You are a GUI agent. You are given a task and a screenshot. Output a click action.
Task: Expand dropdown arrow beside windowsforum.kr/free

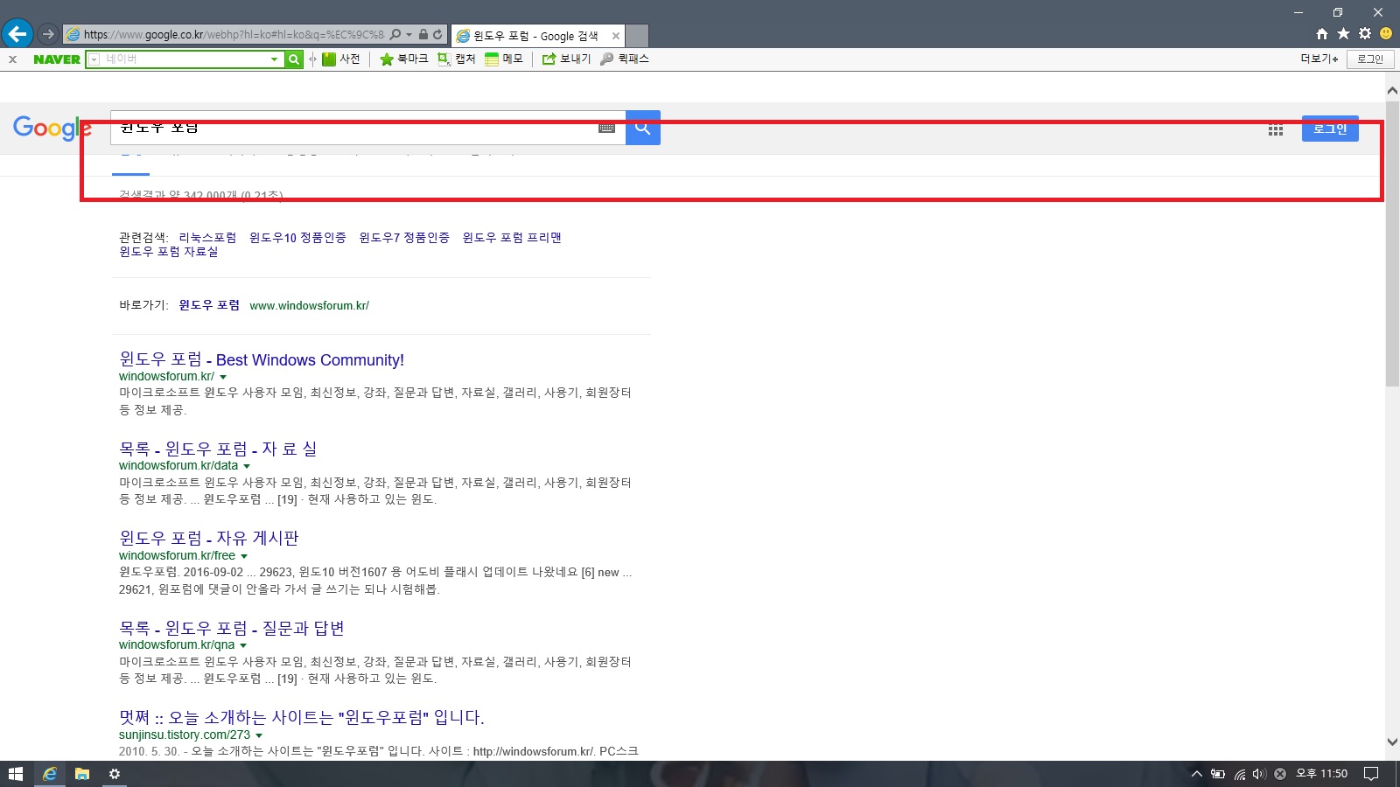(x=244, y=556)
